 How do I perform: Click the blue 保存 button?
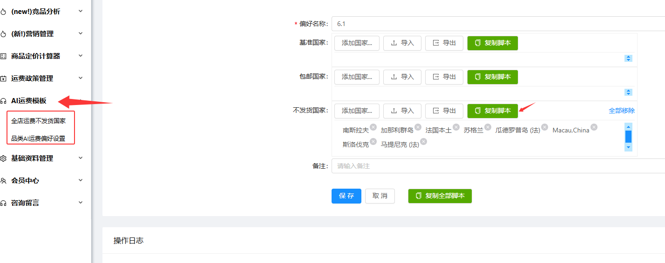pyautogui.click(x=346, y=196)
